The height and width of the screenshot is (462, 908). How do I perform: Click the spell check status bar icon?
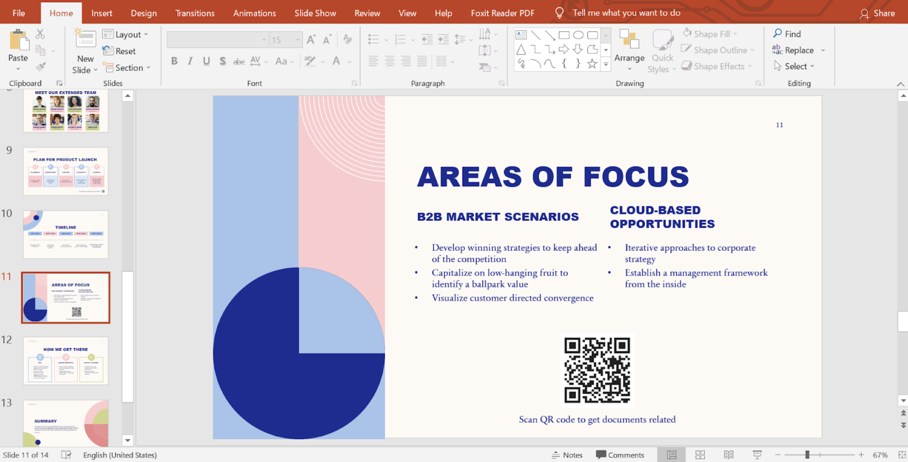pyautogui.click(x=67, y=455)
